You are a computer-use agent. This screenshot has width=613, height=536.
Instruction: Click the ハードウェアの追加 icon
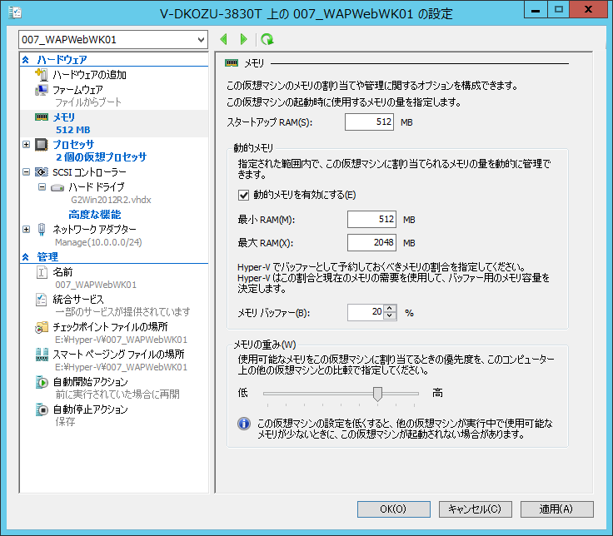pyautogui.click(x=42, y=74)
